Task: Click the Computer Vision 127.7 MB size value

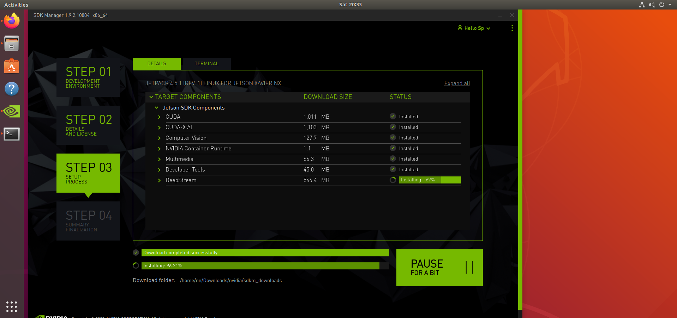Action: tap(316, 138)
